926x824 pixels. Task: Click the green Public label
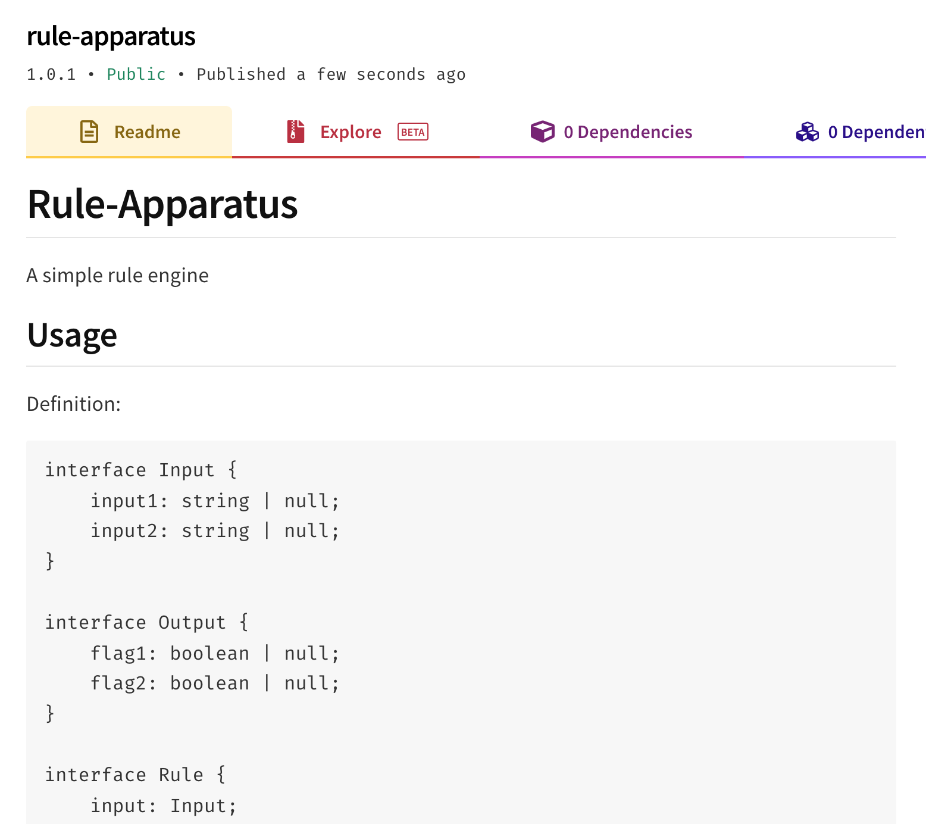click(x=136, y=74)
